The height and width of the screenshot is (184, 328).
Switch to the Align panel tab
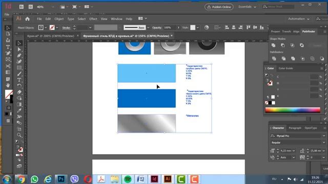tap(296, 32)
